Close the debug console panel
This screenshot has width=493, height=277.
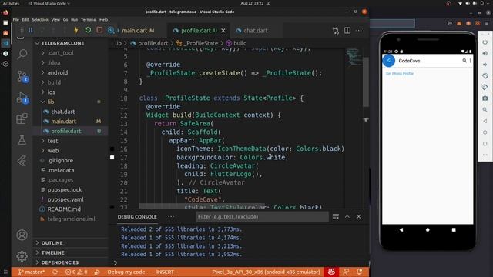[x=359, y=217]
